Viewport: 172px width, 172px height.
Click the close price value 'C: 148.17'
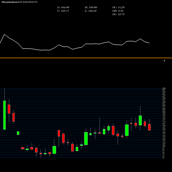point(63,11)
